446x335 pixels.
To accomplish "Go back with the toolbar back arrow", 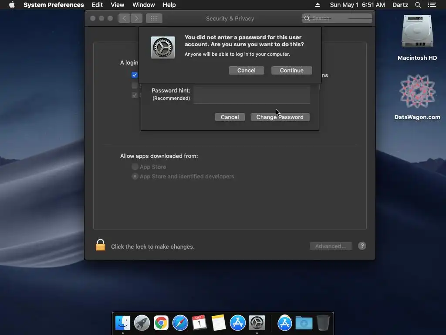I will coord(124,18).
